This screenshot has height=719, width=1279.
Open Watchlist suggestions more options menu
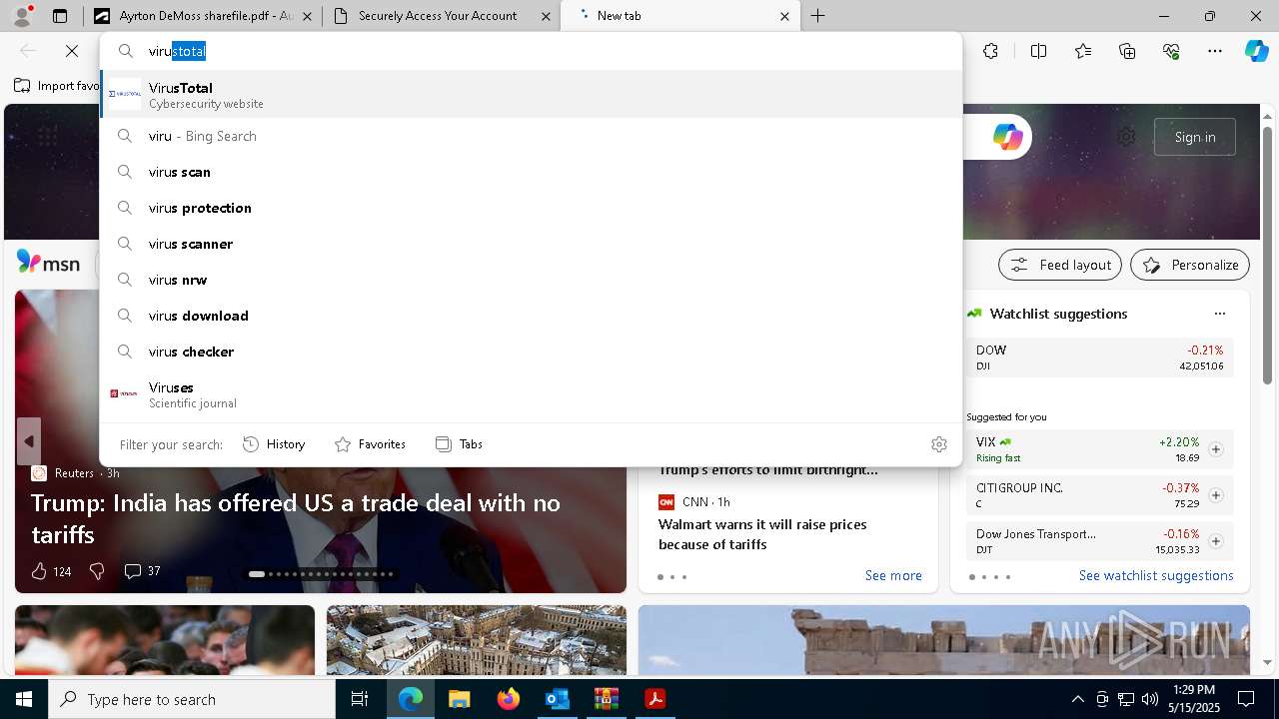[x=1219, y=314]
